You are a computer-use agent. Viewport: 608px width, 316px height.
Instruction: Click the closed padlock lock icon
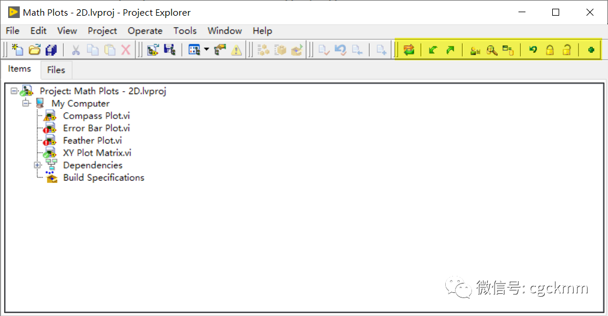pyautogui.click(x=550, y=49)
